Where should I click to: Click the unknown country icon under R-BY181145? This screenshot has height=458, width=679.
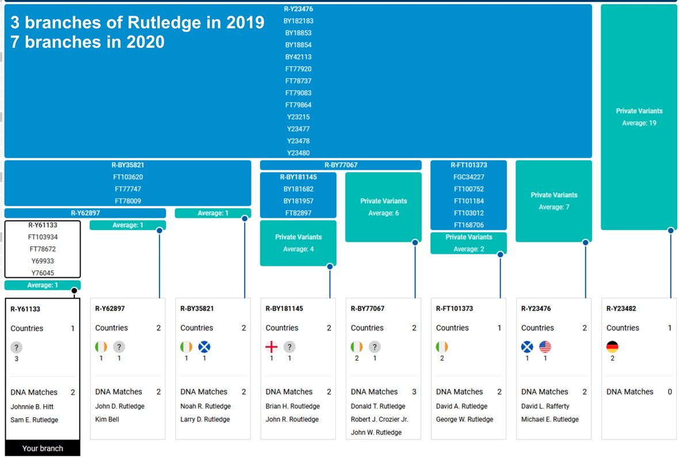pos(291,347)
